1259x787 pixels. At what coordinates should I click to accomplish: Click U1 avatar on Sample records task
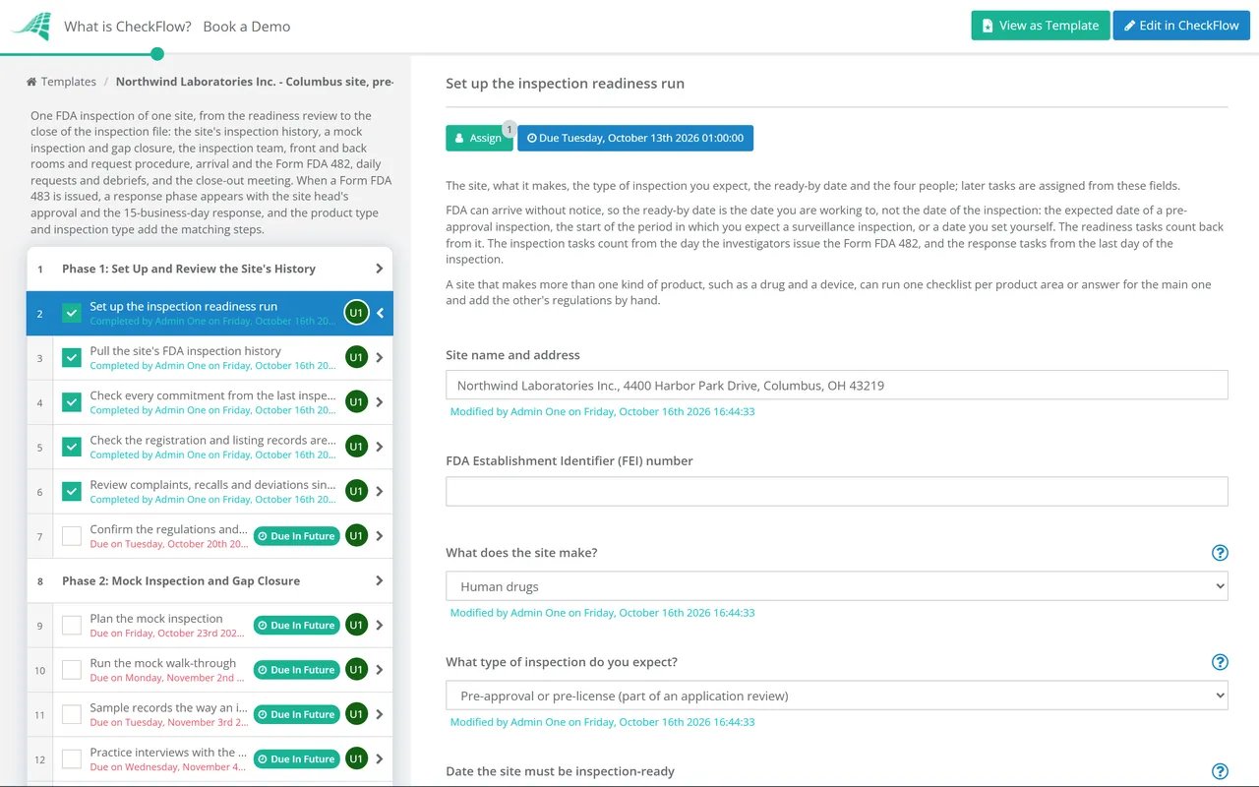pyautogui.click(x=356, y=714)
